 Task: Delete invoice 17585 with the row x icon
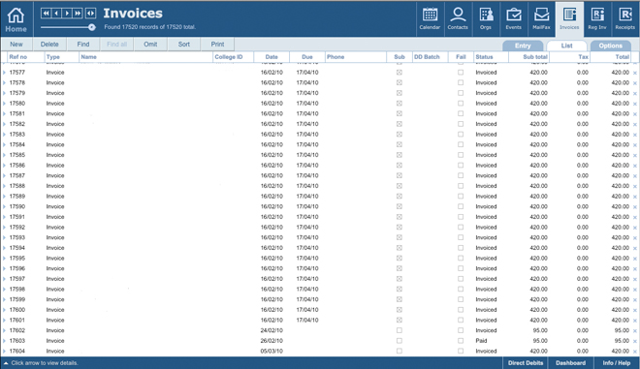coord(635,155)
